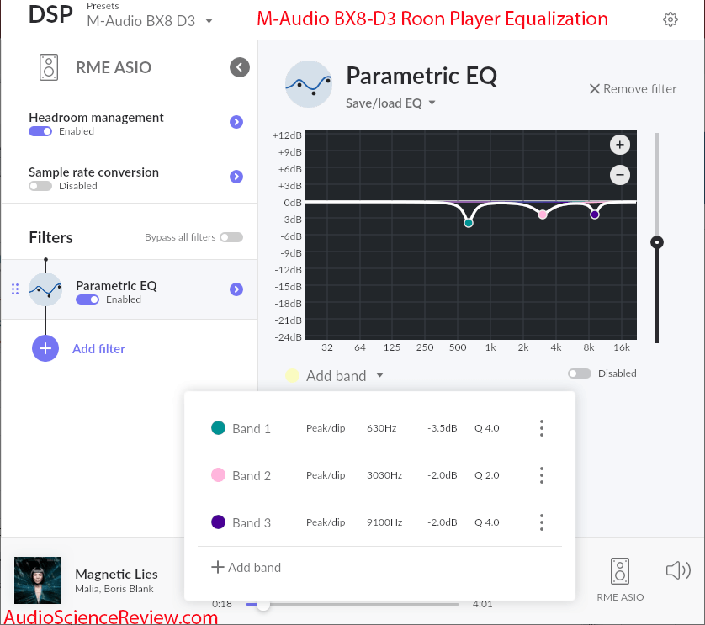Click the vertical gain slider handle
705x625 pixels.
pos(657,242)
